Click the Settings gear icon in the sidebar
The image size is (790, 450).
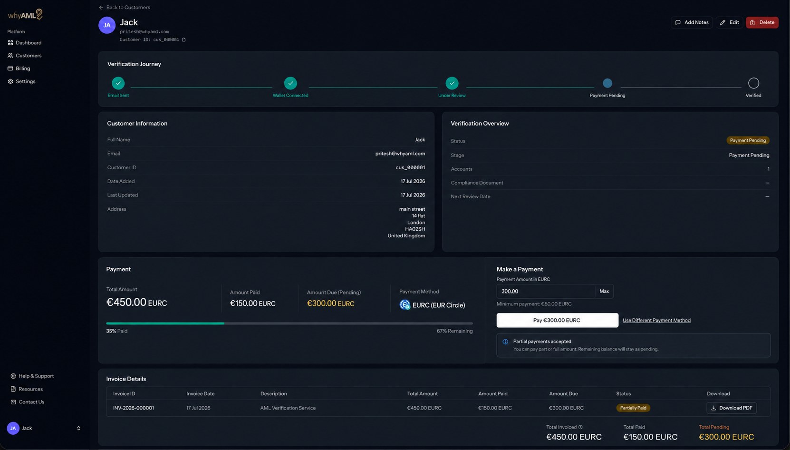(10, 81)
